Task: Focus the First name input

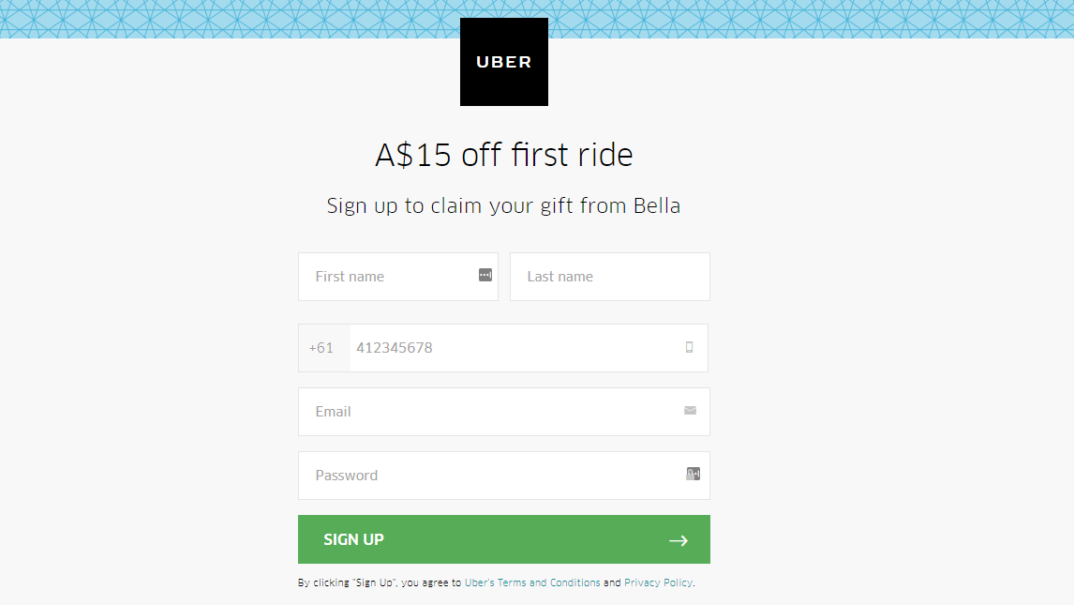Action: coord(394,276)
